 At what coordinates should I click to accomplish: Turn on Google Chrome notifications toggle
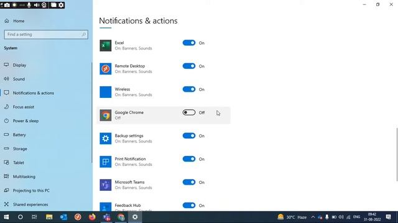[x=189, y=113]
